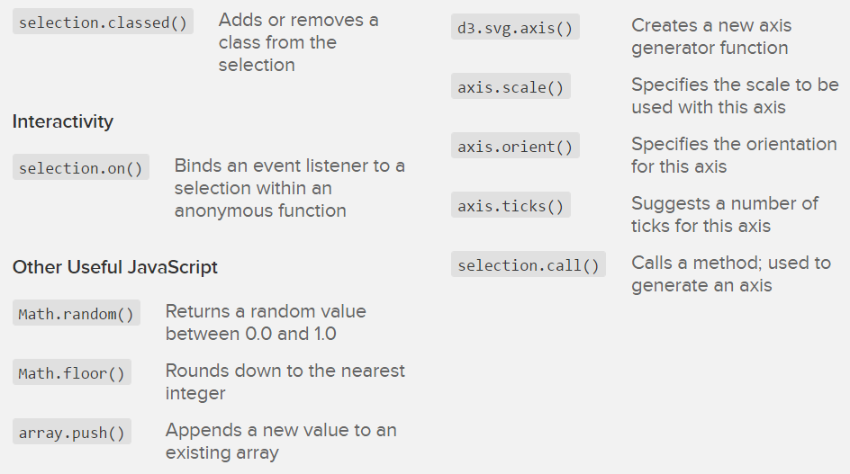Click the d3.svg.axis() code label
The height and width of the screenshot is (474, 850).
pyautogui.click(x=514, y=28)
